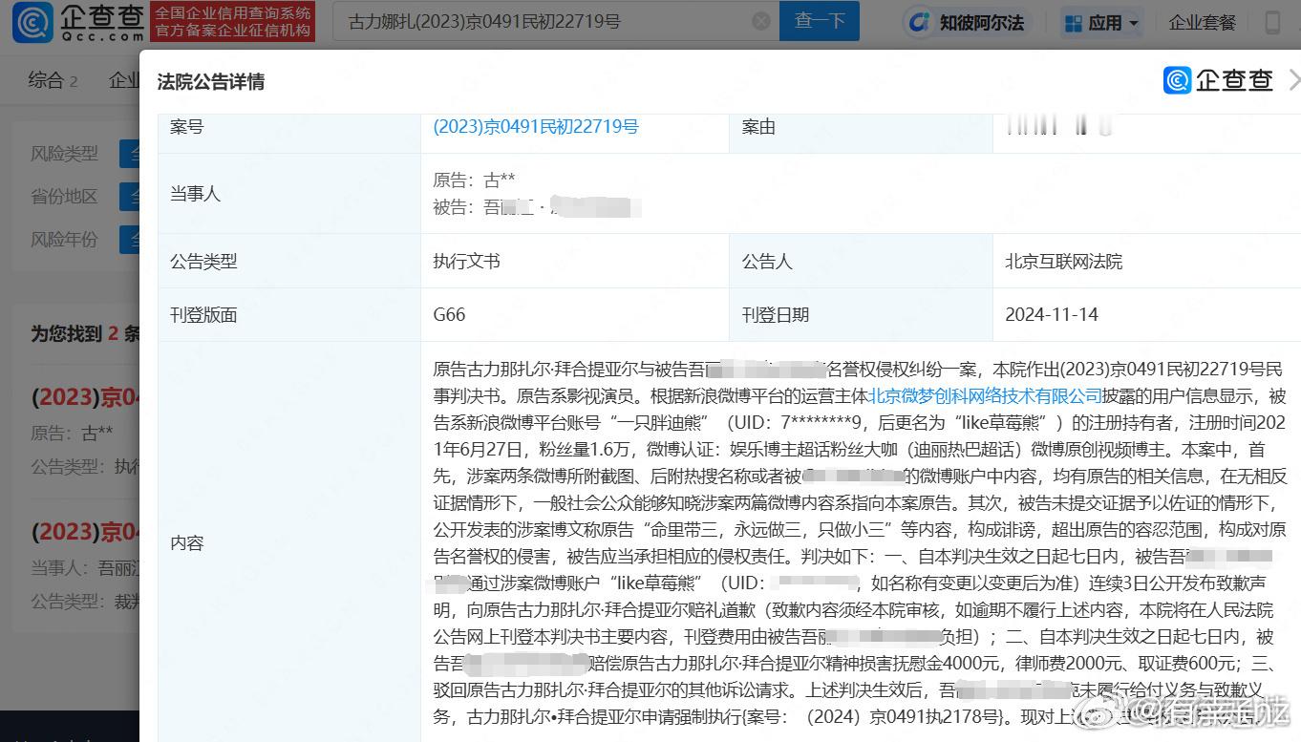
Task: Open 知彼阿尔法 AI assistant
Action: coord(968,22)
